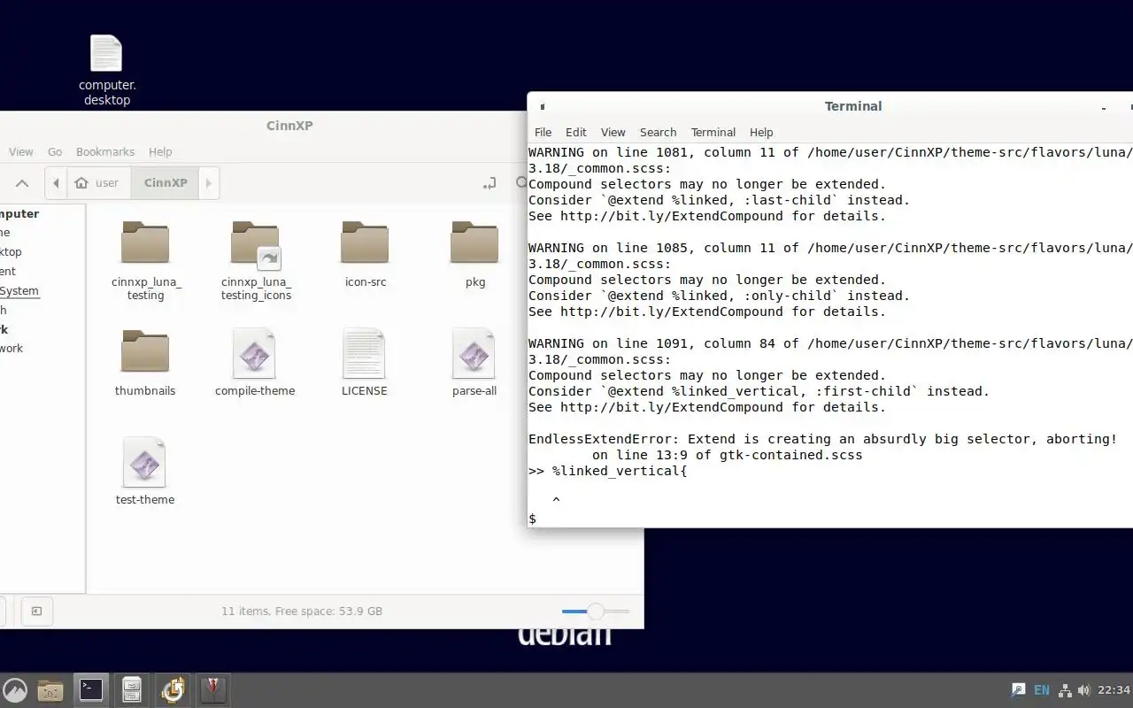Toggle the sidebar button in the file manager status bar
1133x708 pixels.
point(36,611)
